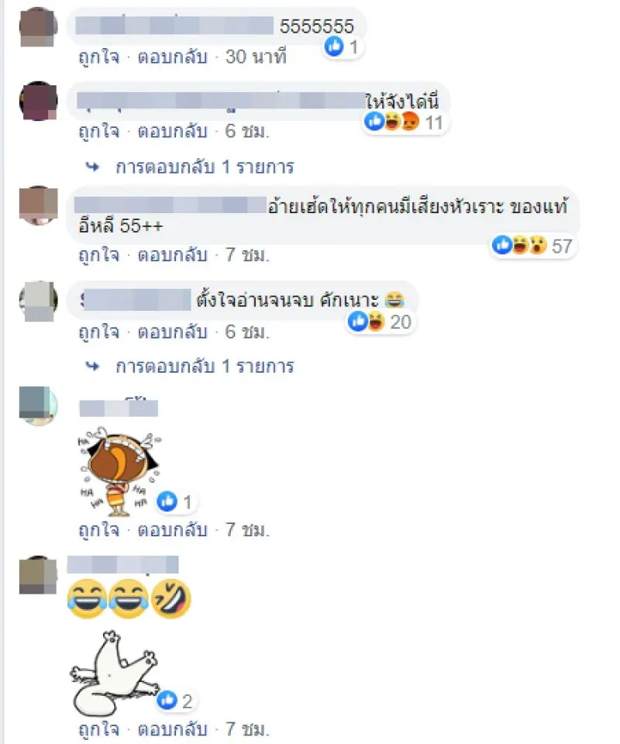Image resolution: width=620 pixels, height=744 pixels.
Task: Expand 1 reply under the ตั้งใจอ่านจนจบ comment
Action: [205, 367]
